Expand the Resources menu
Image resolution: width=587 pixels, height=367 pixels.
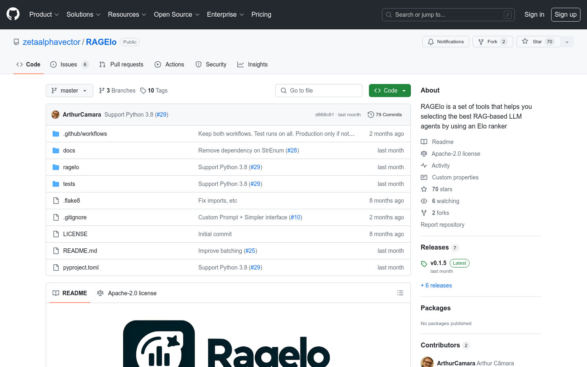coord(127,14)
